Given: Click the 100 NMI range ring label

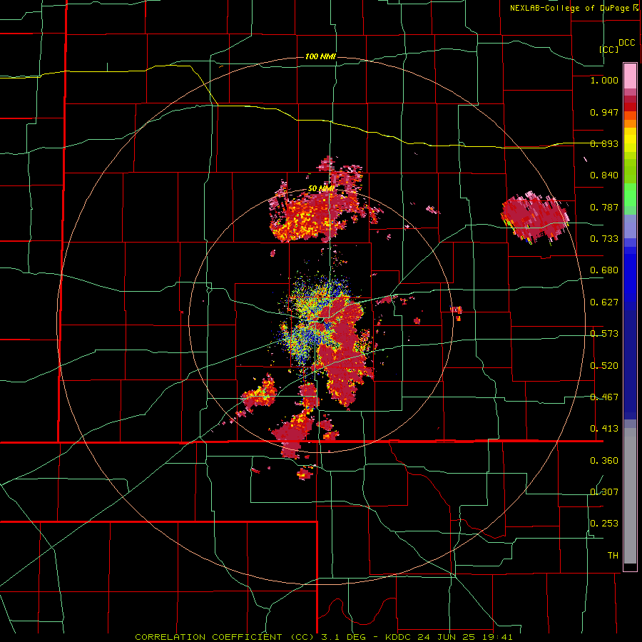Looking at the screenshot, I should pyautogui.click(x=320, y=56).
